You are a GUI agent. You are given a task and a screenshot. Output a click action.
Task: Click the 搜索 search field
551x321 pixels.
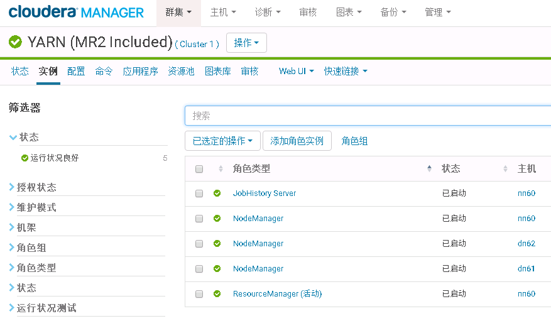pos(368,116)
